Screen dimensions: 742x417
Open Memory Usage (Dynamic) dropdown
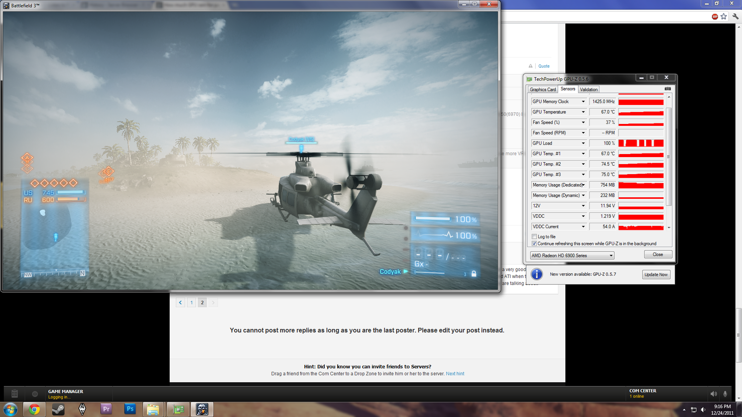tap(583, 196)
